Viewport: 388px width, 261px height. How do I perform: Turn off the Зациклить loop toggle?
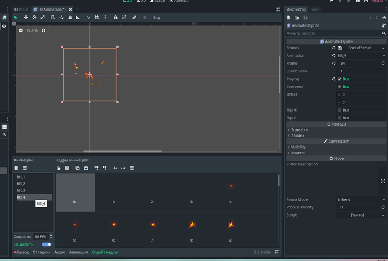(x=47, y=244)
